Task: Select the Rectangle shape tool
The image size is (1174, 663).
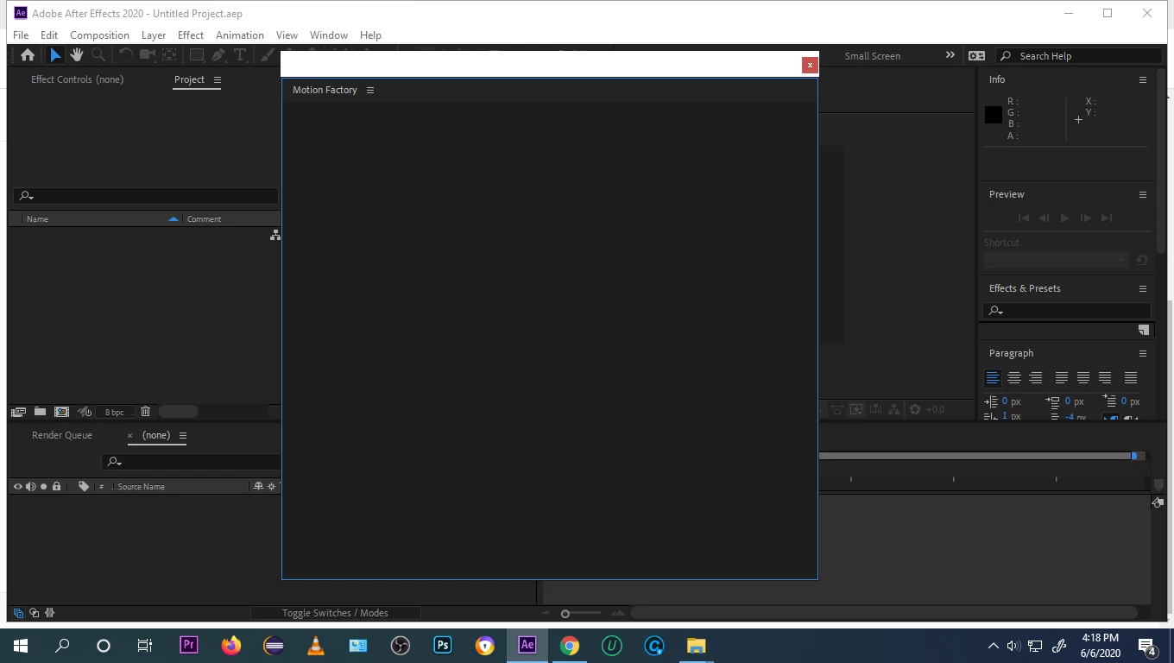Action: coord(197,55)
